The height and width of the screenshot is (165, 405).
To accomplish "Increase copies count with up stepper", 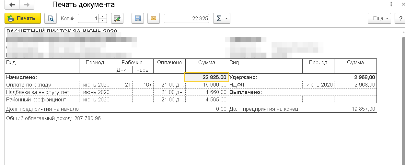I will pos(103,16).
